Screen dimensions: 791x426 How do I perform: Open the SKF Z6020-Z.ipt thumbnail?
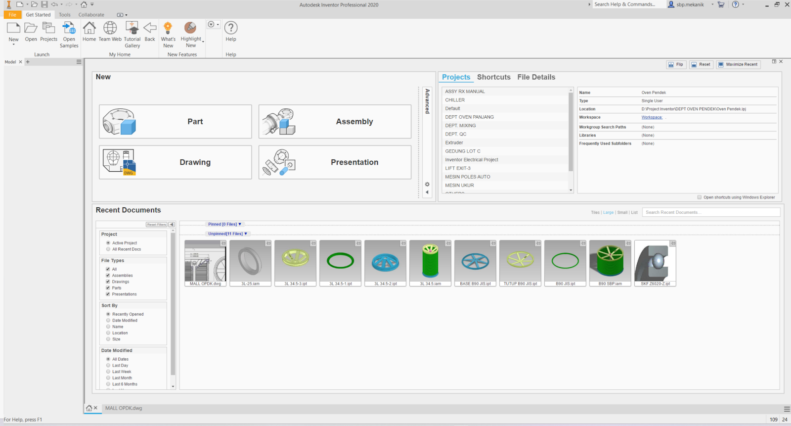point(655,263)
